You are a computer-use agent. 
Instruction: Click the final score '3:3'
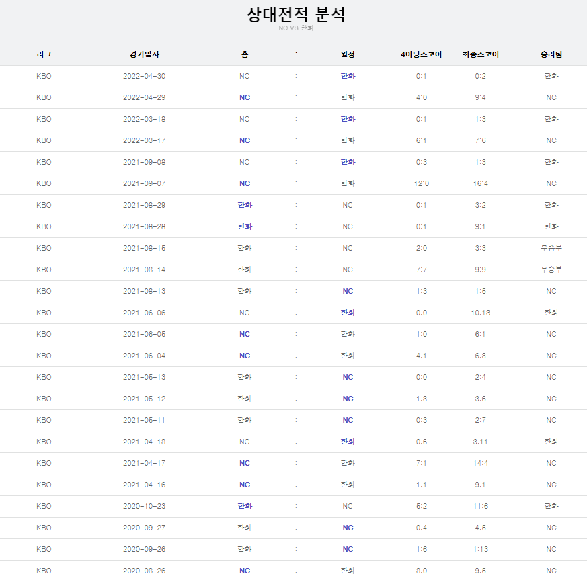coord(480,249)
